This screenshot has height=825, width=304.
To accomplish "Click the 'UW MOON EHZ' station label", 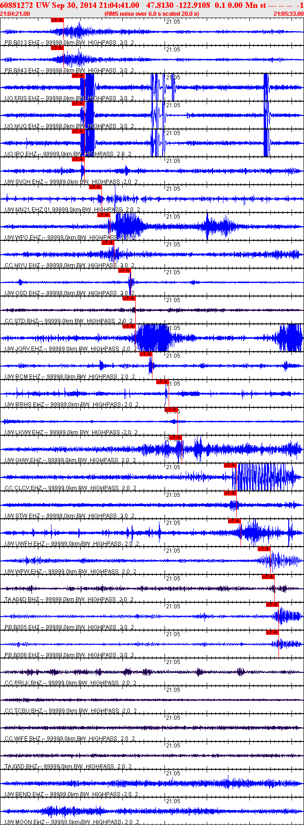I will (x=25, y=822).
